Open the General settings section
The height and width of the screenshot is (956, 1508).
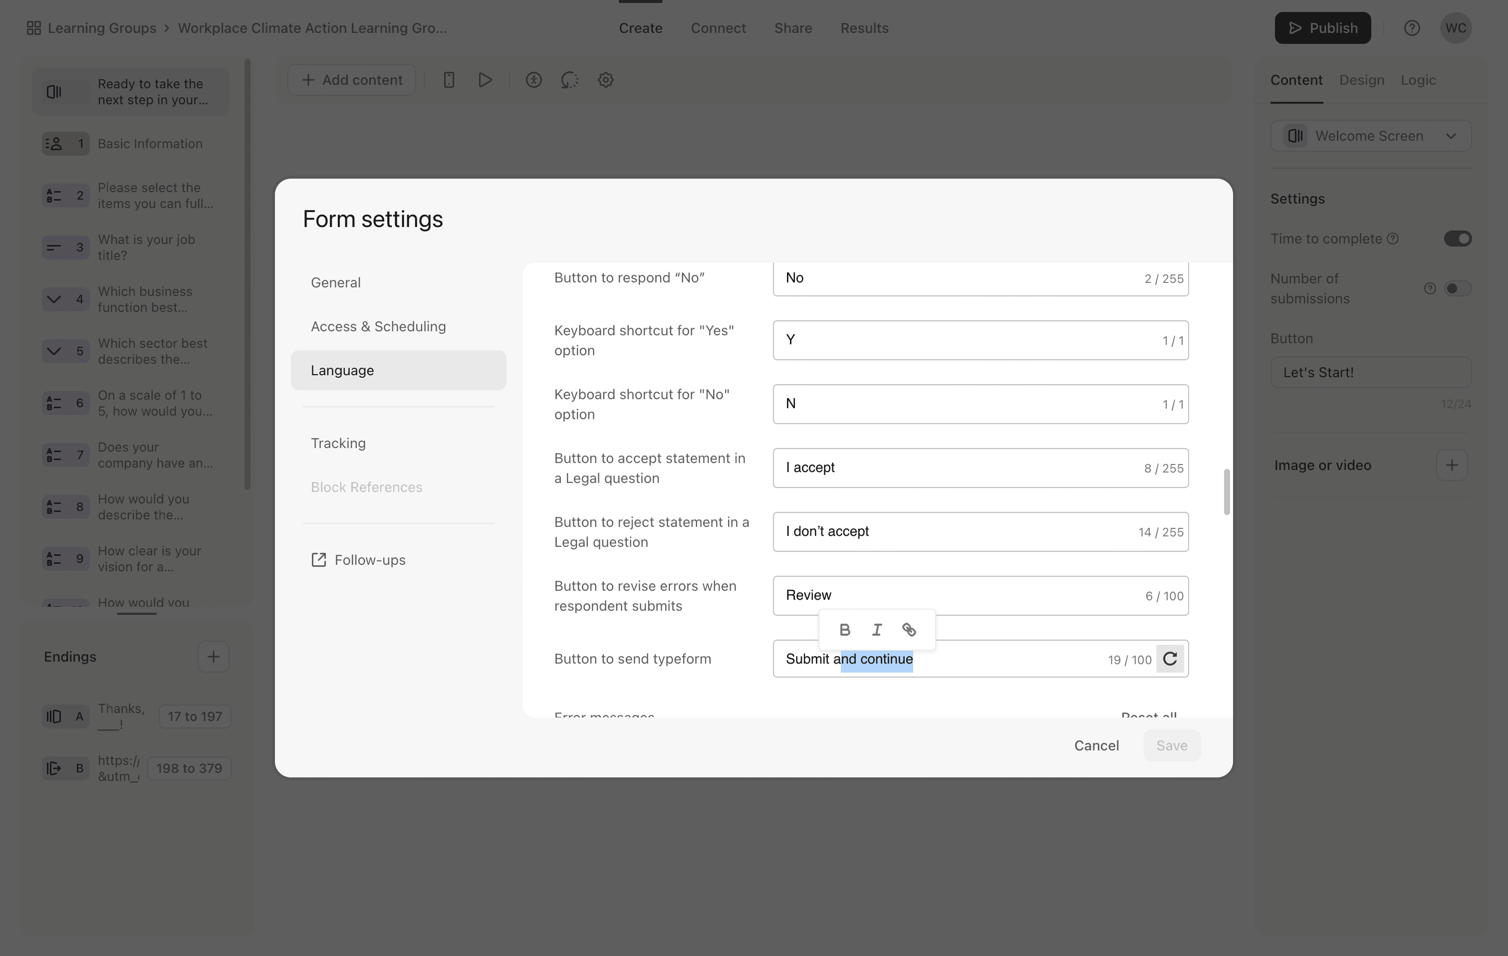tap(398, 282)
